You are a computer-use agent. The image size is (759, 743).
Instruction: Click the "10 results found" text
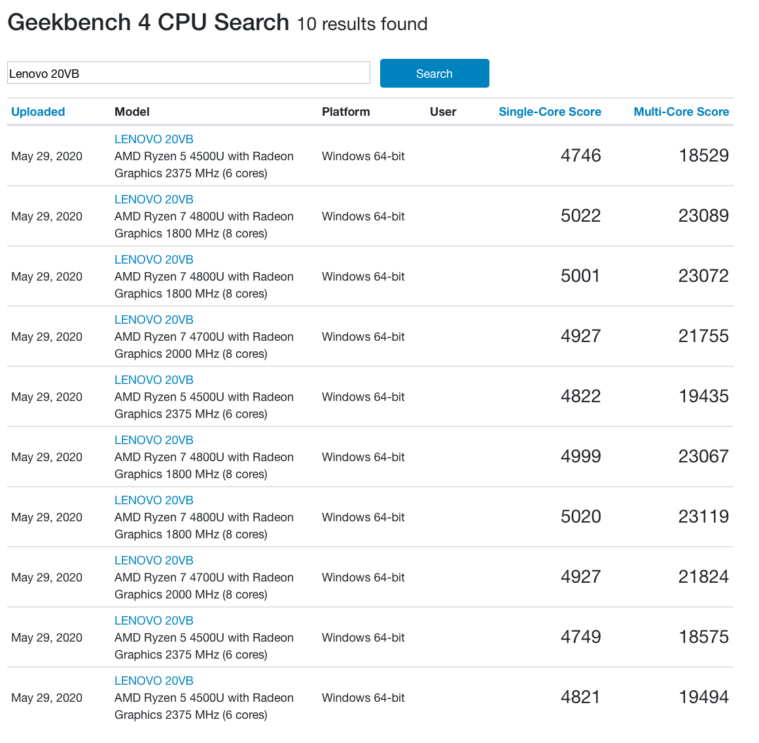pyautogui.click(x=362, y=24)
